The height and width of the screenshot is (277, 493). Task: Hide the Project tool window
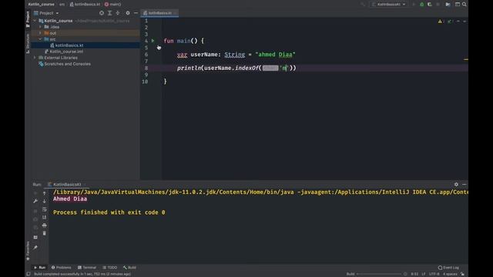[x=136, y=13]
